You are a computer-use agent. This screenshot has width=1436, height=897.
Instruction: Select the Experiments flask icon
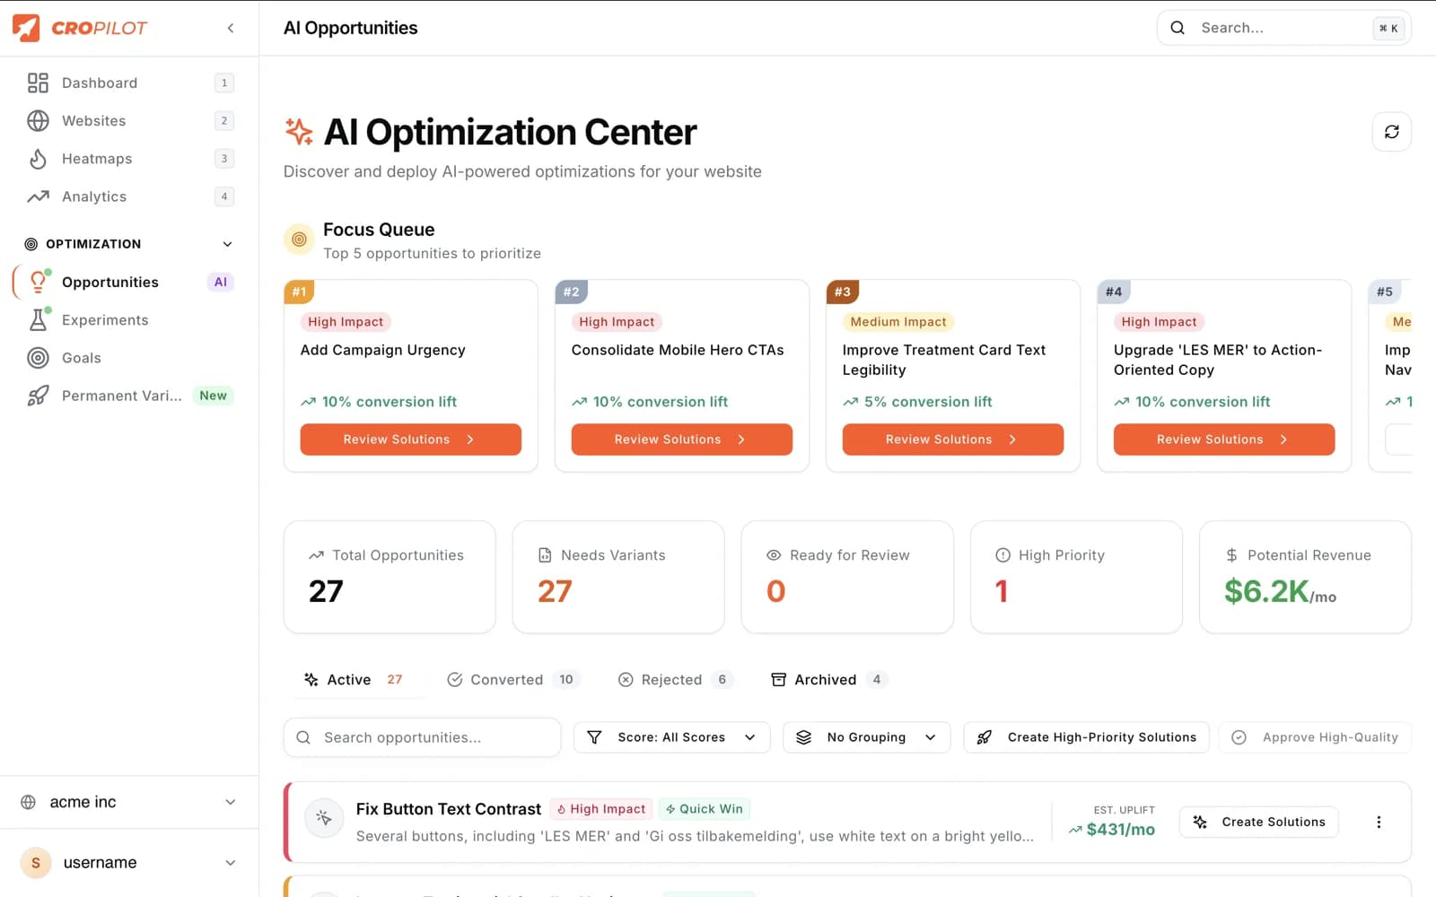(37, 319)
